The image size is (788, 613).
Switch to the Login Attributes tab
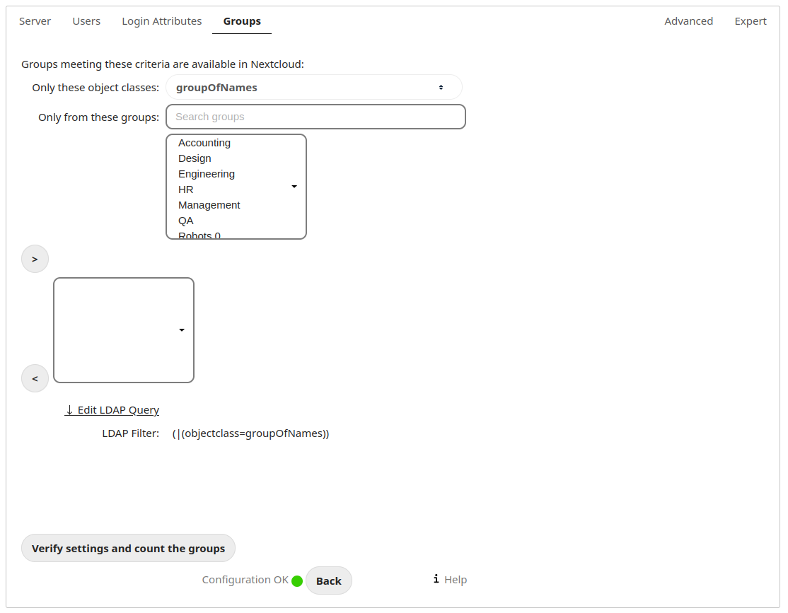(x=161, y=21)
